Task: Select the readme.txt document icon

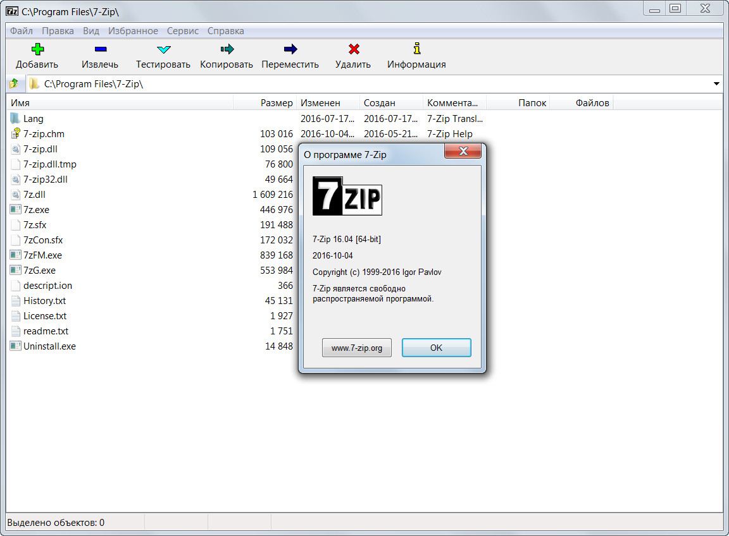Action: point(15,331)
